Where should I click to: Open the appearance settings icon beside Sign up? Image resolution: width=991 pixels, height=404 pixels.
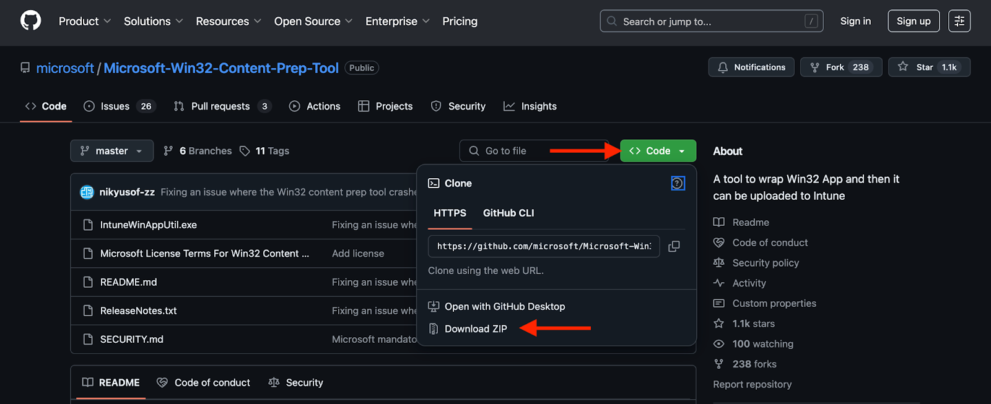coord(959,21)
